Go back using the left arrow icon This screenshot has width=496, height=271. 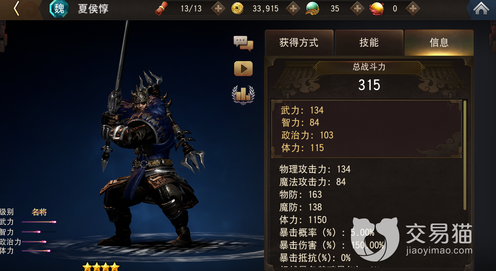16,9
